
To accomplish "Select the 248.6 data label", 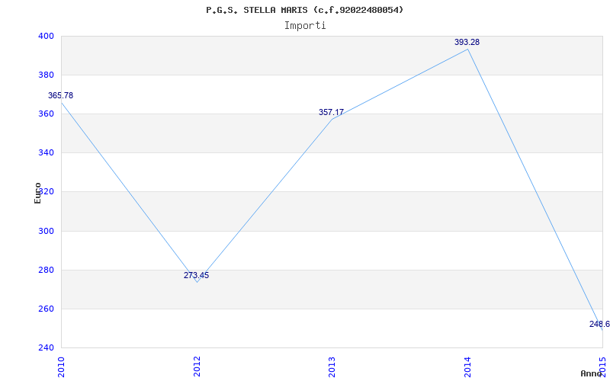I will [599, 325].
